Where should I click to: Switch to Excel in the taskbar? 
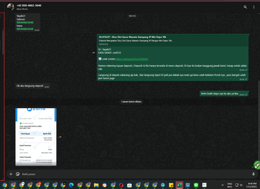click(179, 185)
